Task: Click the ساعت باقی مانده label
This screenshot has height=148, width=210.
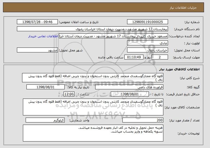Action: 111,57
